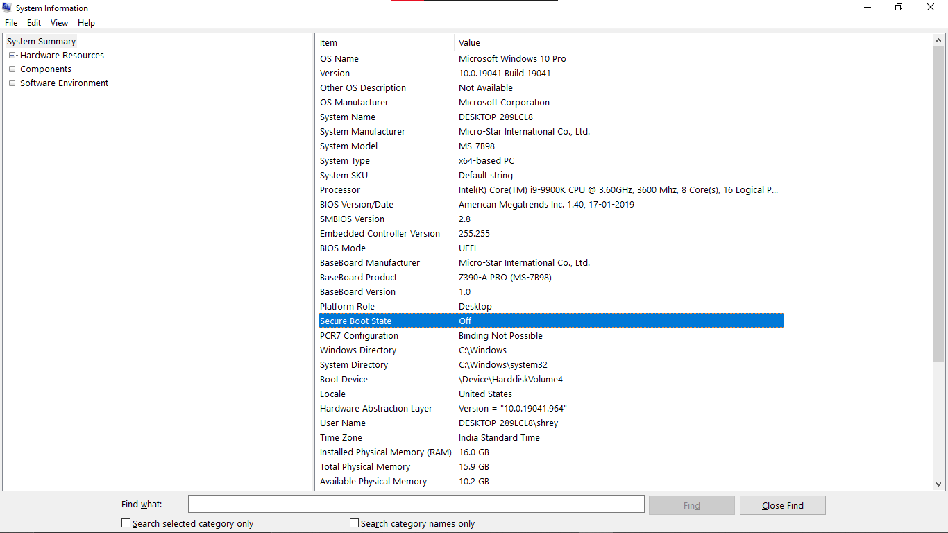Image resolution: width=948 pixels, height=533 pixels.
Task: Select the System Directory row
Action: click(x=551, y=365)
